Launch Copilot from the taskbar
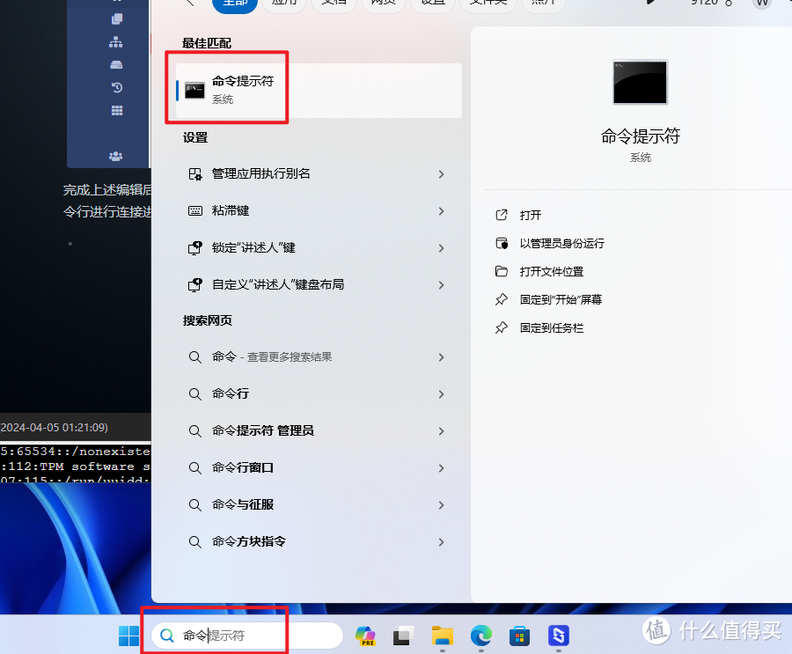Screen dimensions: 792x654 click(365, 635)
